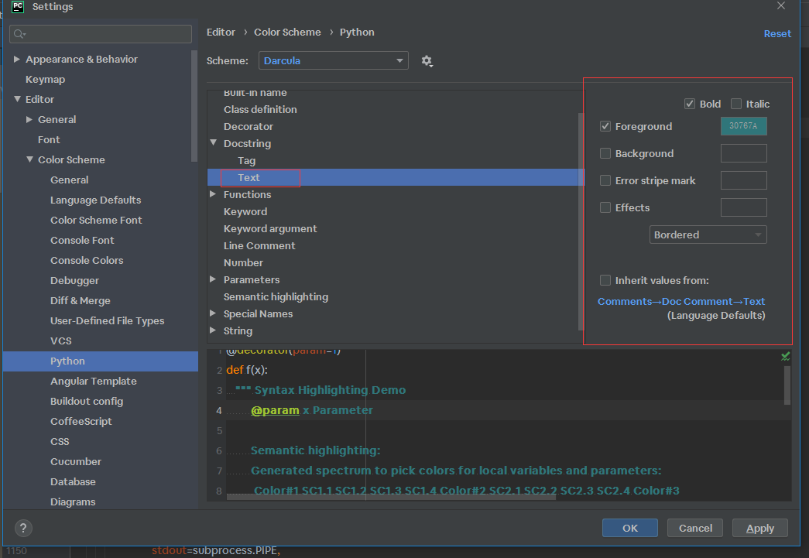Screen dimensions: 809x558
Task: Select Line Comment element
Action: [x=259, y=245]
